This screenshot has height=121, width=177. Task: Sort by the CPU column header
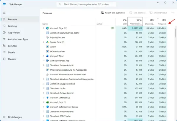tap(122, 21)
